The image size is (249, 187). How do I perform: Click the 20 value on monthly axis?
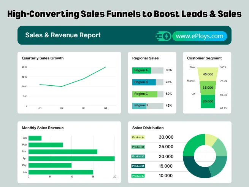(x=115, y=176)
